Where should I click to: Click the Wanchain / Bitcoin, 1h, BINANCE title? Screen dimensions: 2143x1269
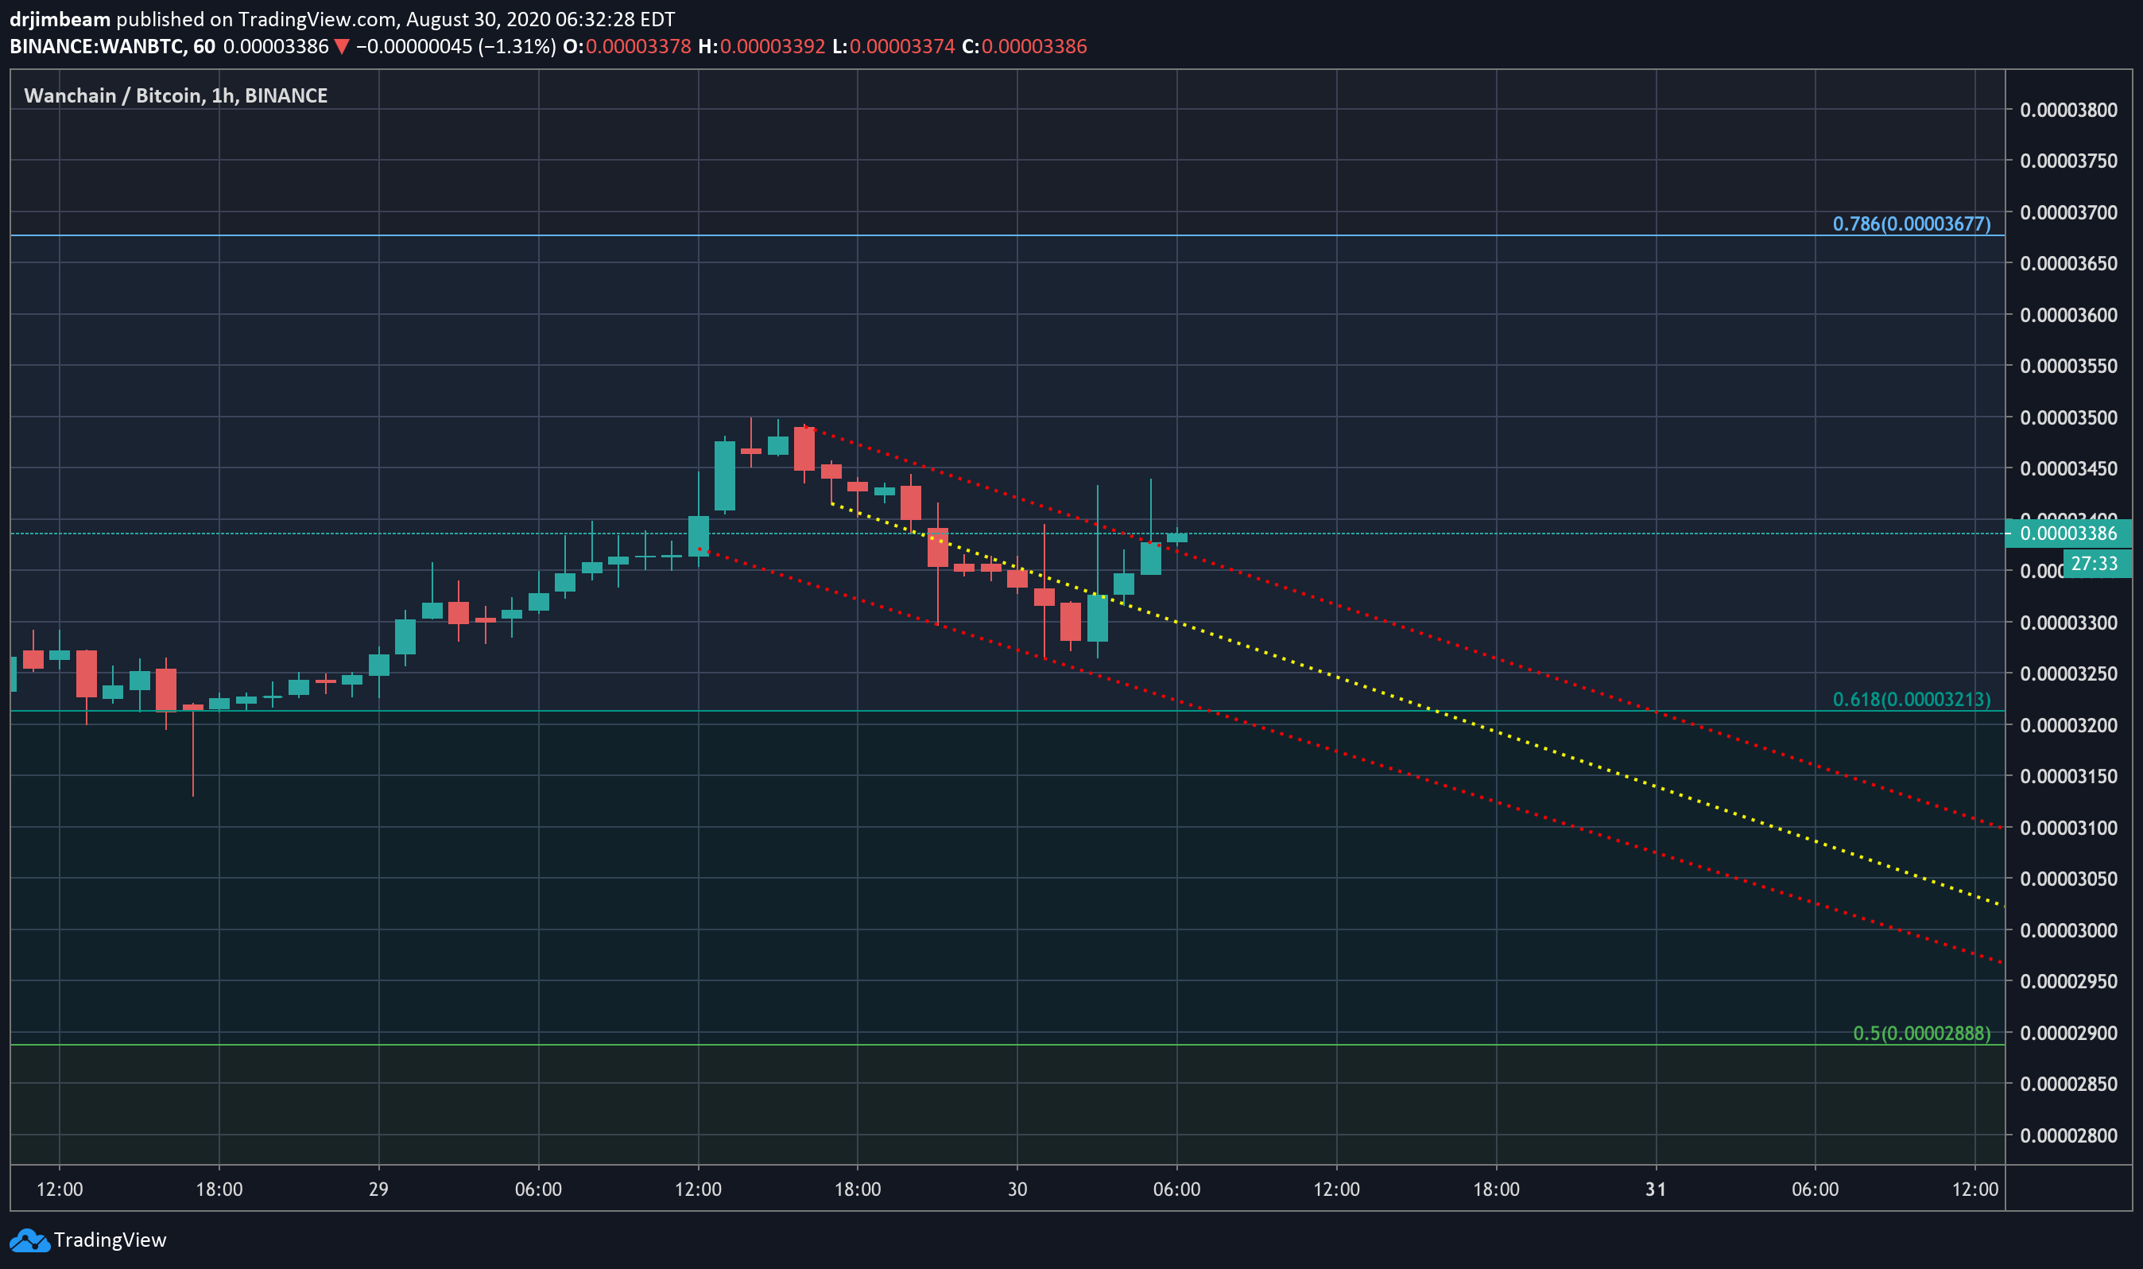pyautogui.click(x=175, y=95)
